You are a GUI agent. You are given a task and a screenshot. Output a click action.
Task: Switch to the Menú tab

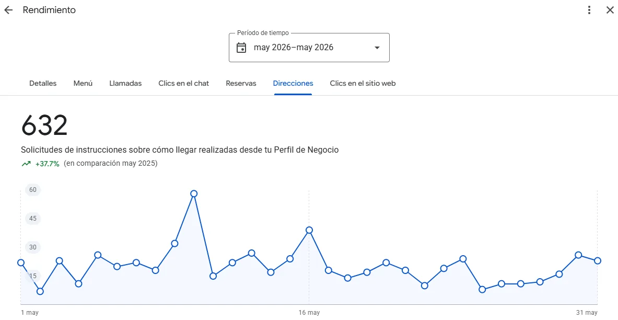(x=83, y=83)
